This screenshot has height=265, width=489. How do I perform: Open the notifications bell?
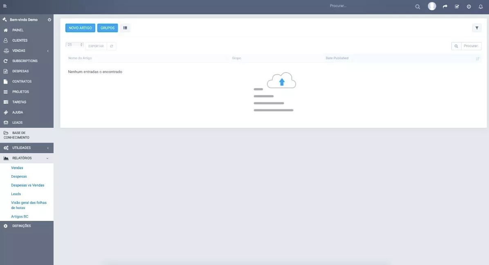pos(481,6)
